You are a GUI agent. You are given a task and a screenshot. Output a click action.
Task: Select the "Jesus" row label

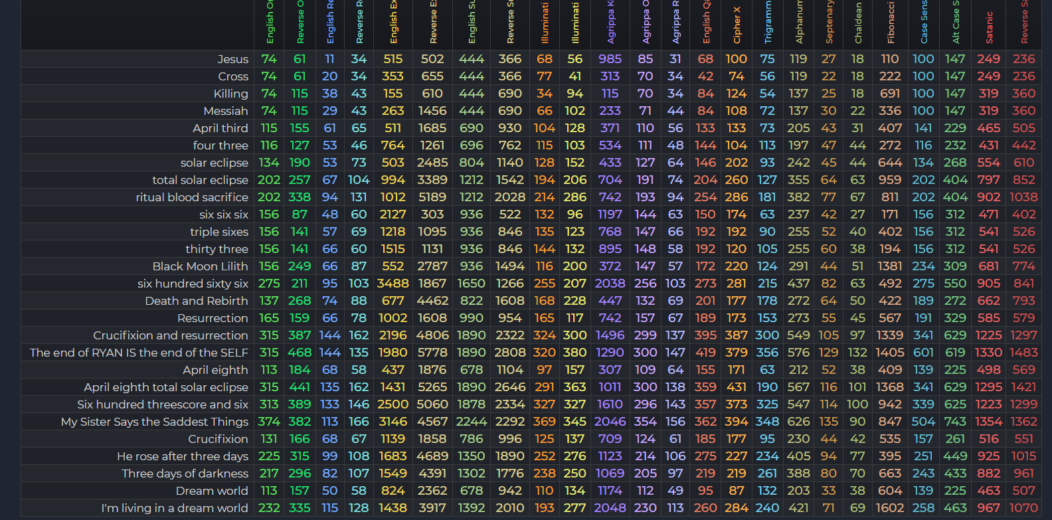tap(232, 59)
